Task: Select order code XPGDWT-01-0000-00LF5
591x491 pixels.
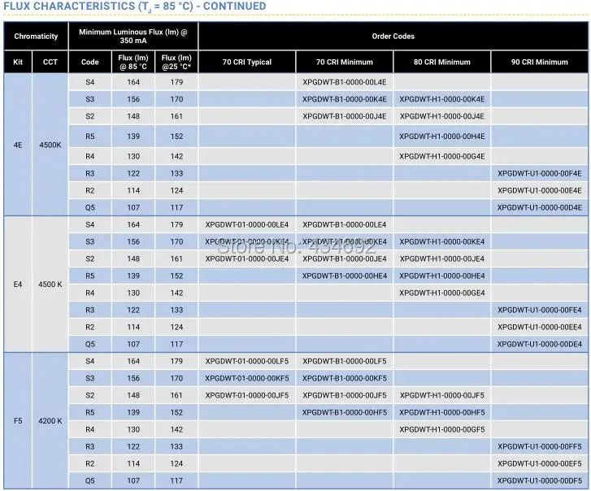Action: pyautogui.click(x=247, y=362)
